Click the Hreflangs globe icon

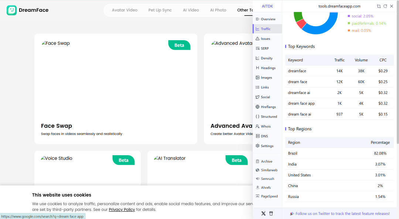click(258, 107)
